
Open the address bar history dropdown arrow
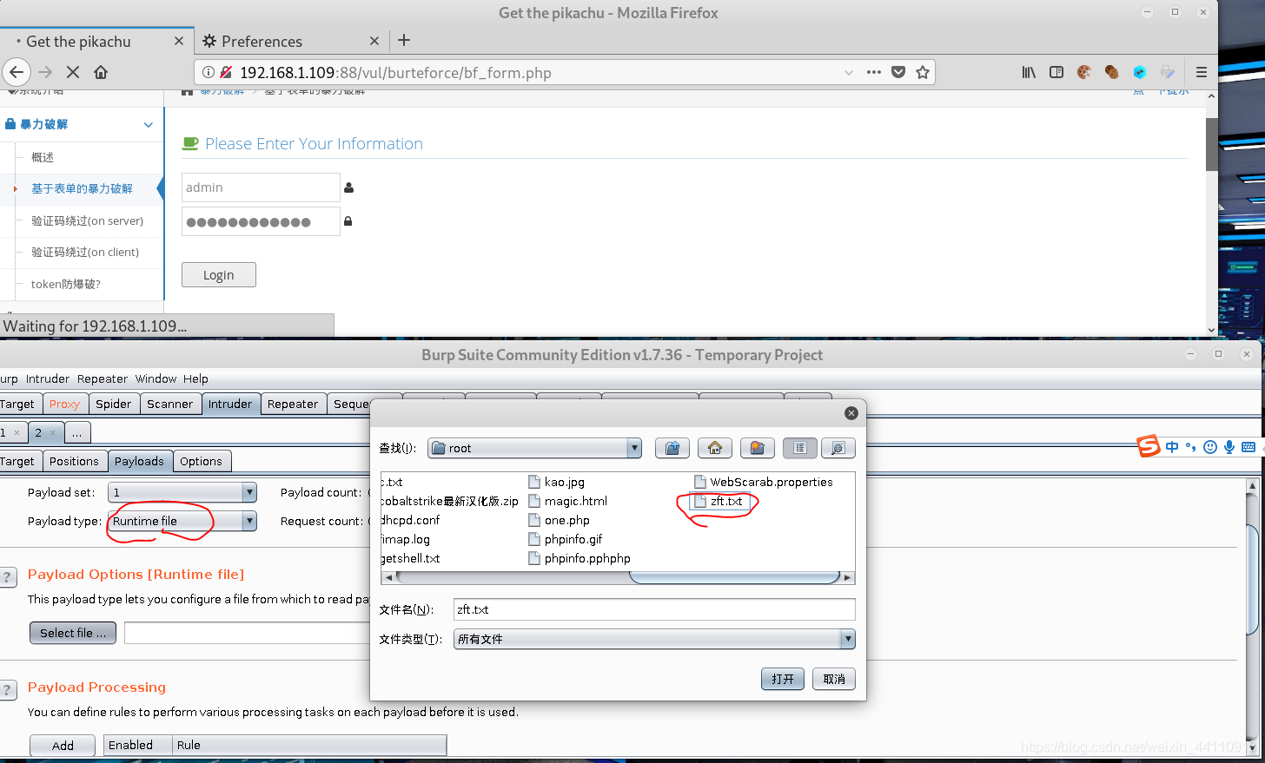849,72
